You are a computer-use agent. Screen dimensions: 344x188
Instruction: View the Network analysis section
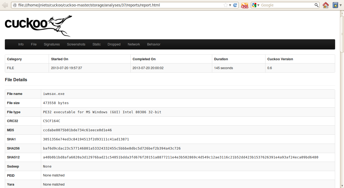point(134,44)
